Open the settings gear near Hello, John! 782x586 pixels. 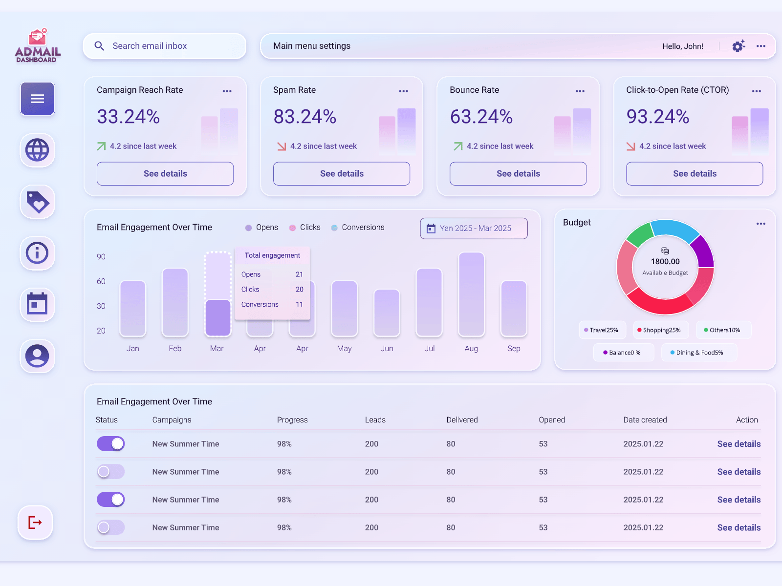tap(738, 46)
